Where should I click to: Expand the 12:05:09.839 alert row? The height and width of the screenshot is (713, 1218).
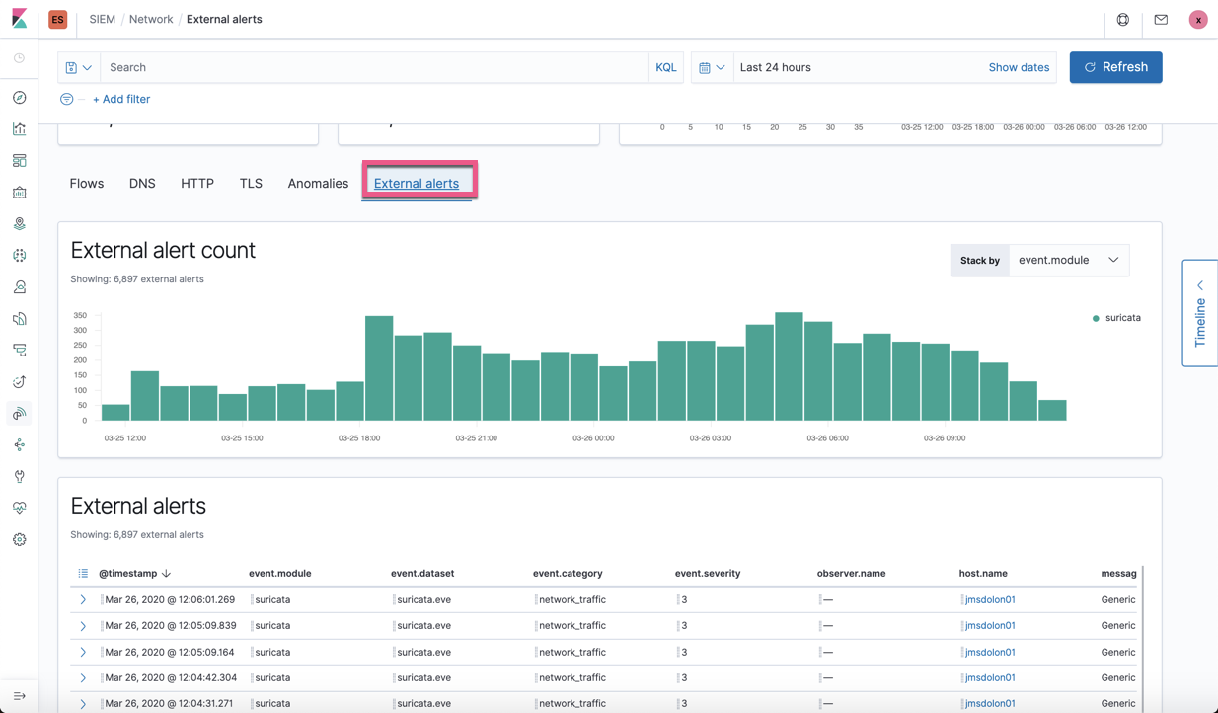tap(83, 626)
